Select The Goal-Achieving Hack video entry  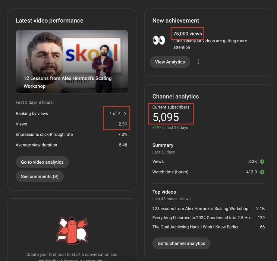195,227
